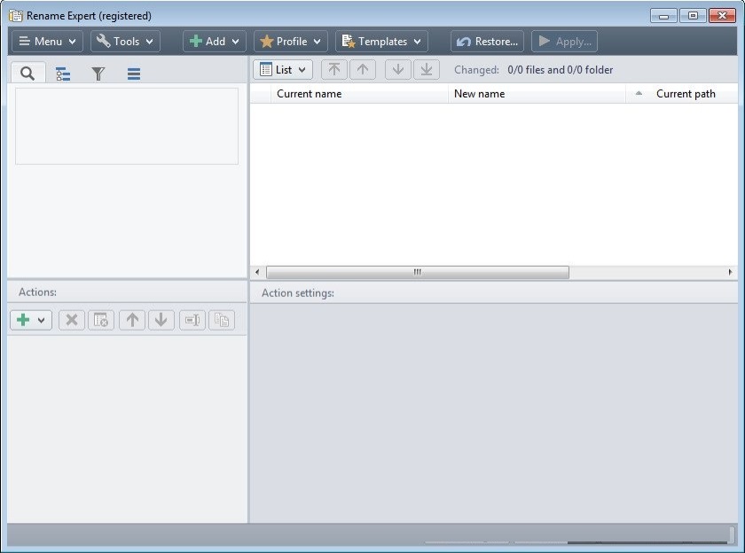
Task: Move selected action down arrow
Action: [x=161, y=320]
